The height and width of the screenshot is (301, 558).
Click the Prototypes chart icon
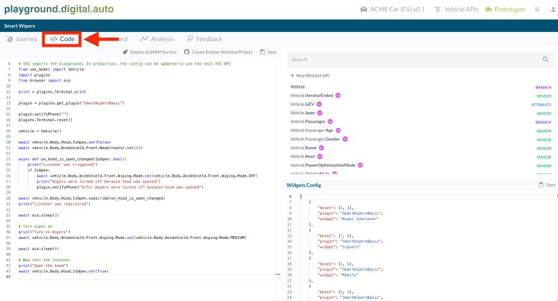489,9
